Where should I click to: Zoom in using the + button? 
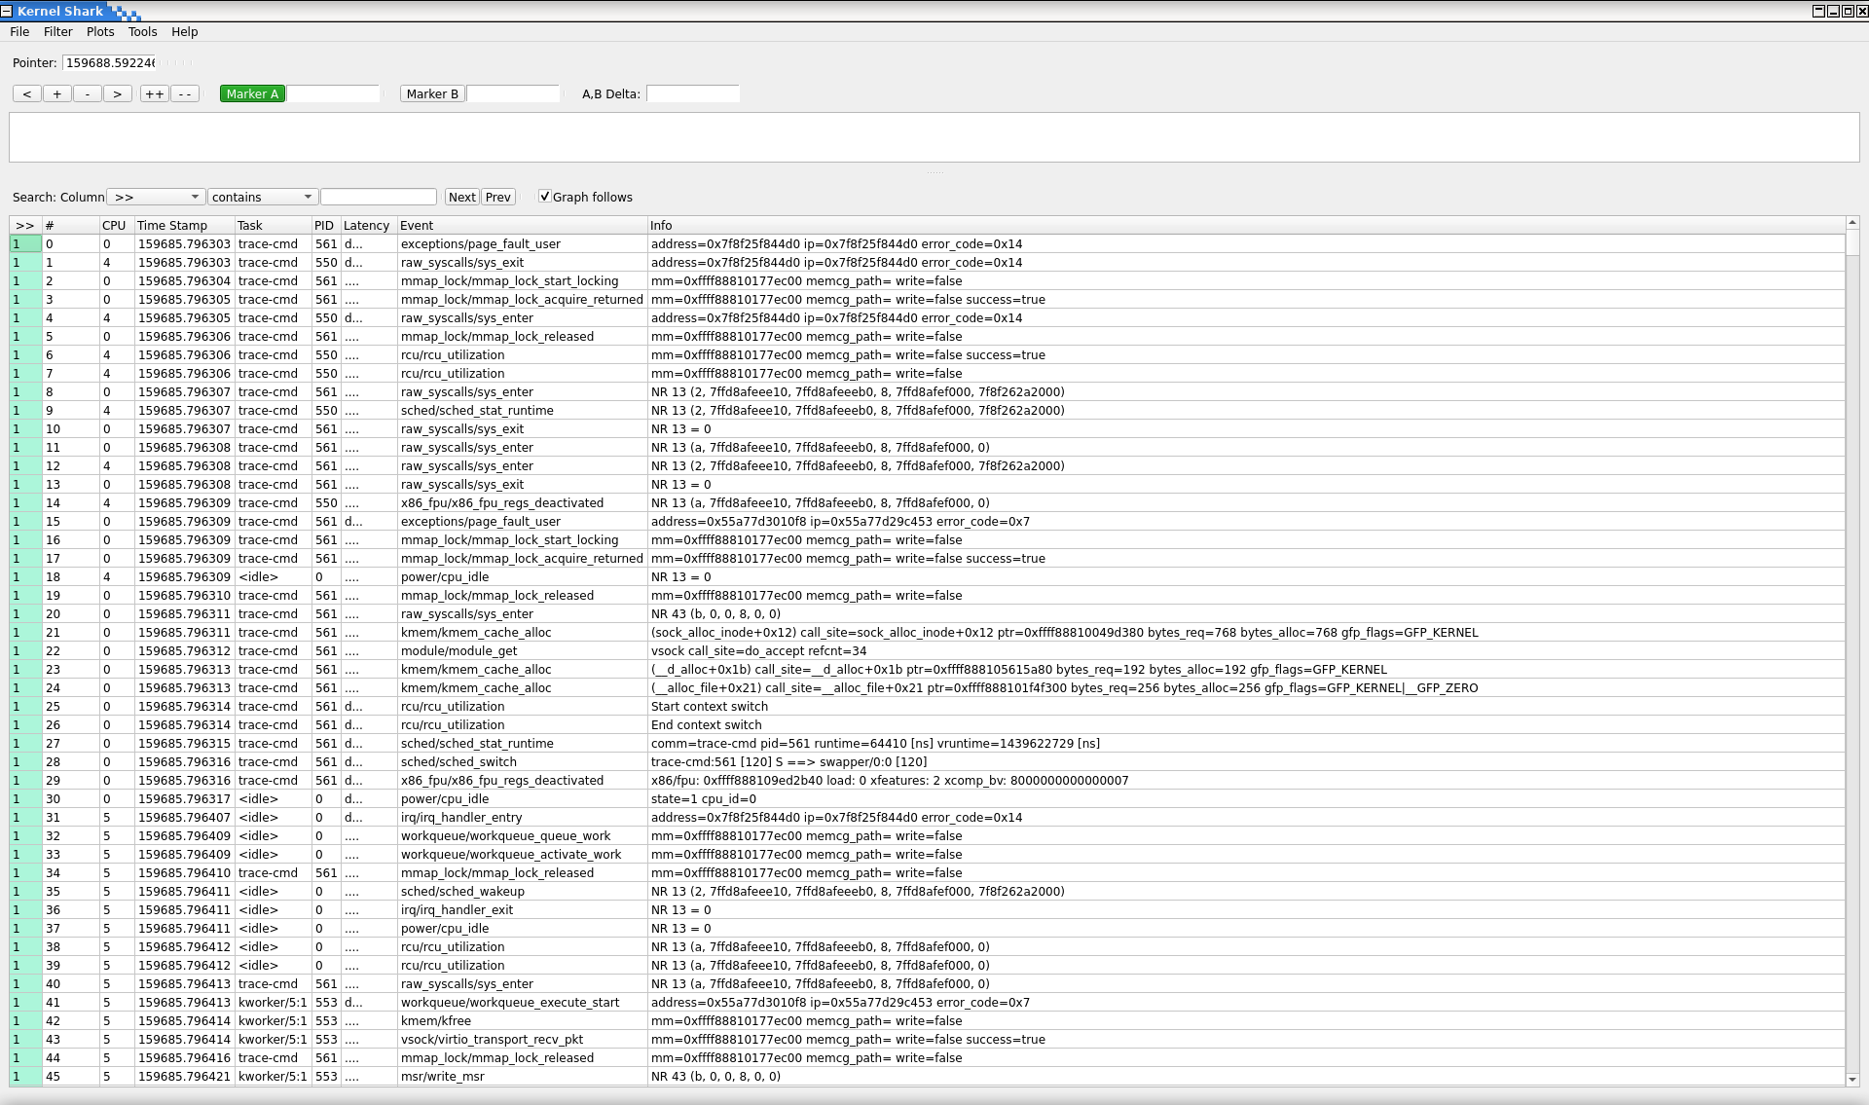tap(56, 93)
